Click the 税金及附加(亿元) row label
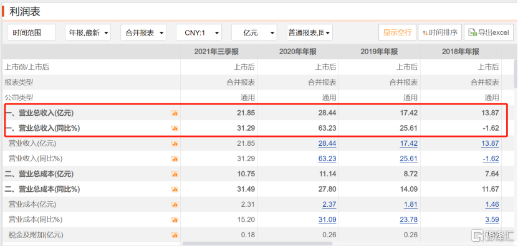The width and height of the screenshot is (518, 246). tap(36, 235)
